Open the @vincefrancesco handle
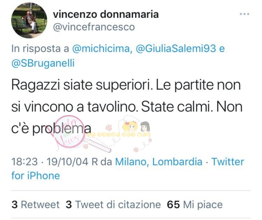 click(x=94, y=27)
